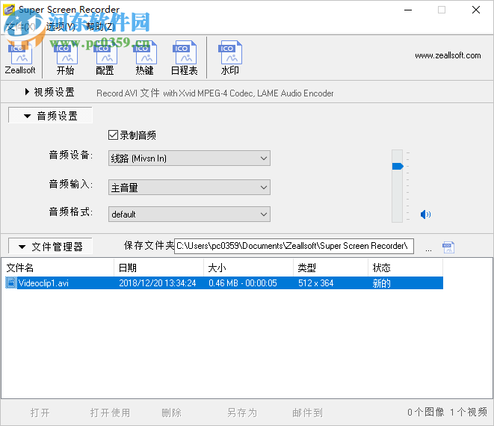Open the 音频格式 dropdown showing default
The height and width of the screenshot is (426, 494).
coord(189,214)
